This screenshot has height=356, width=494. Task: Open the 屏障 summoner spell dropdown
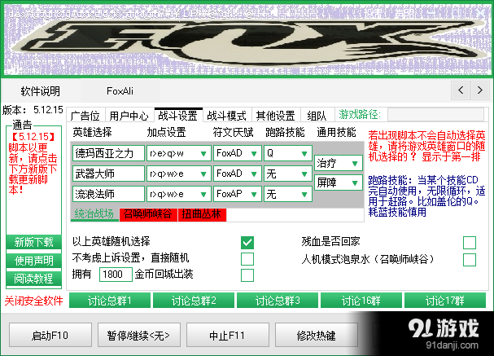coord(338,182)
